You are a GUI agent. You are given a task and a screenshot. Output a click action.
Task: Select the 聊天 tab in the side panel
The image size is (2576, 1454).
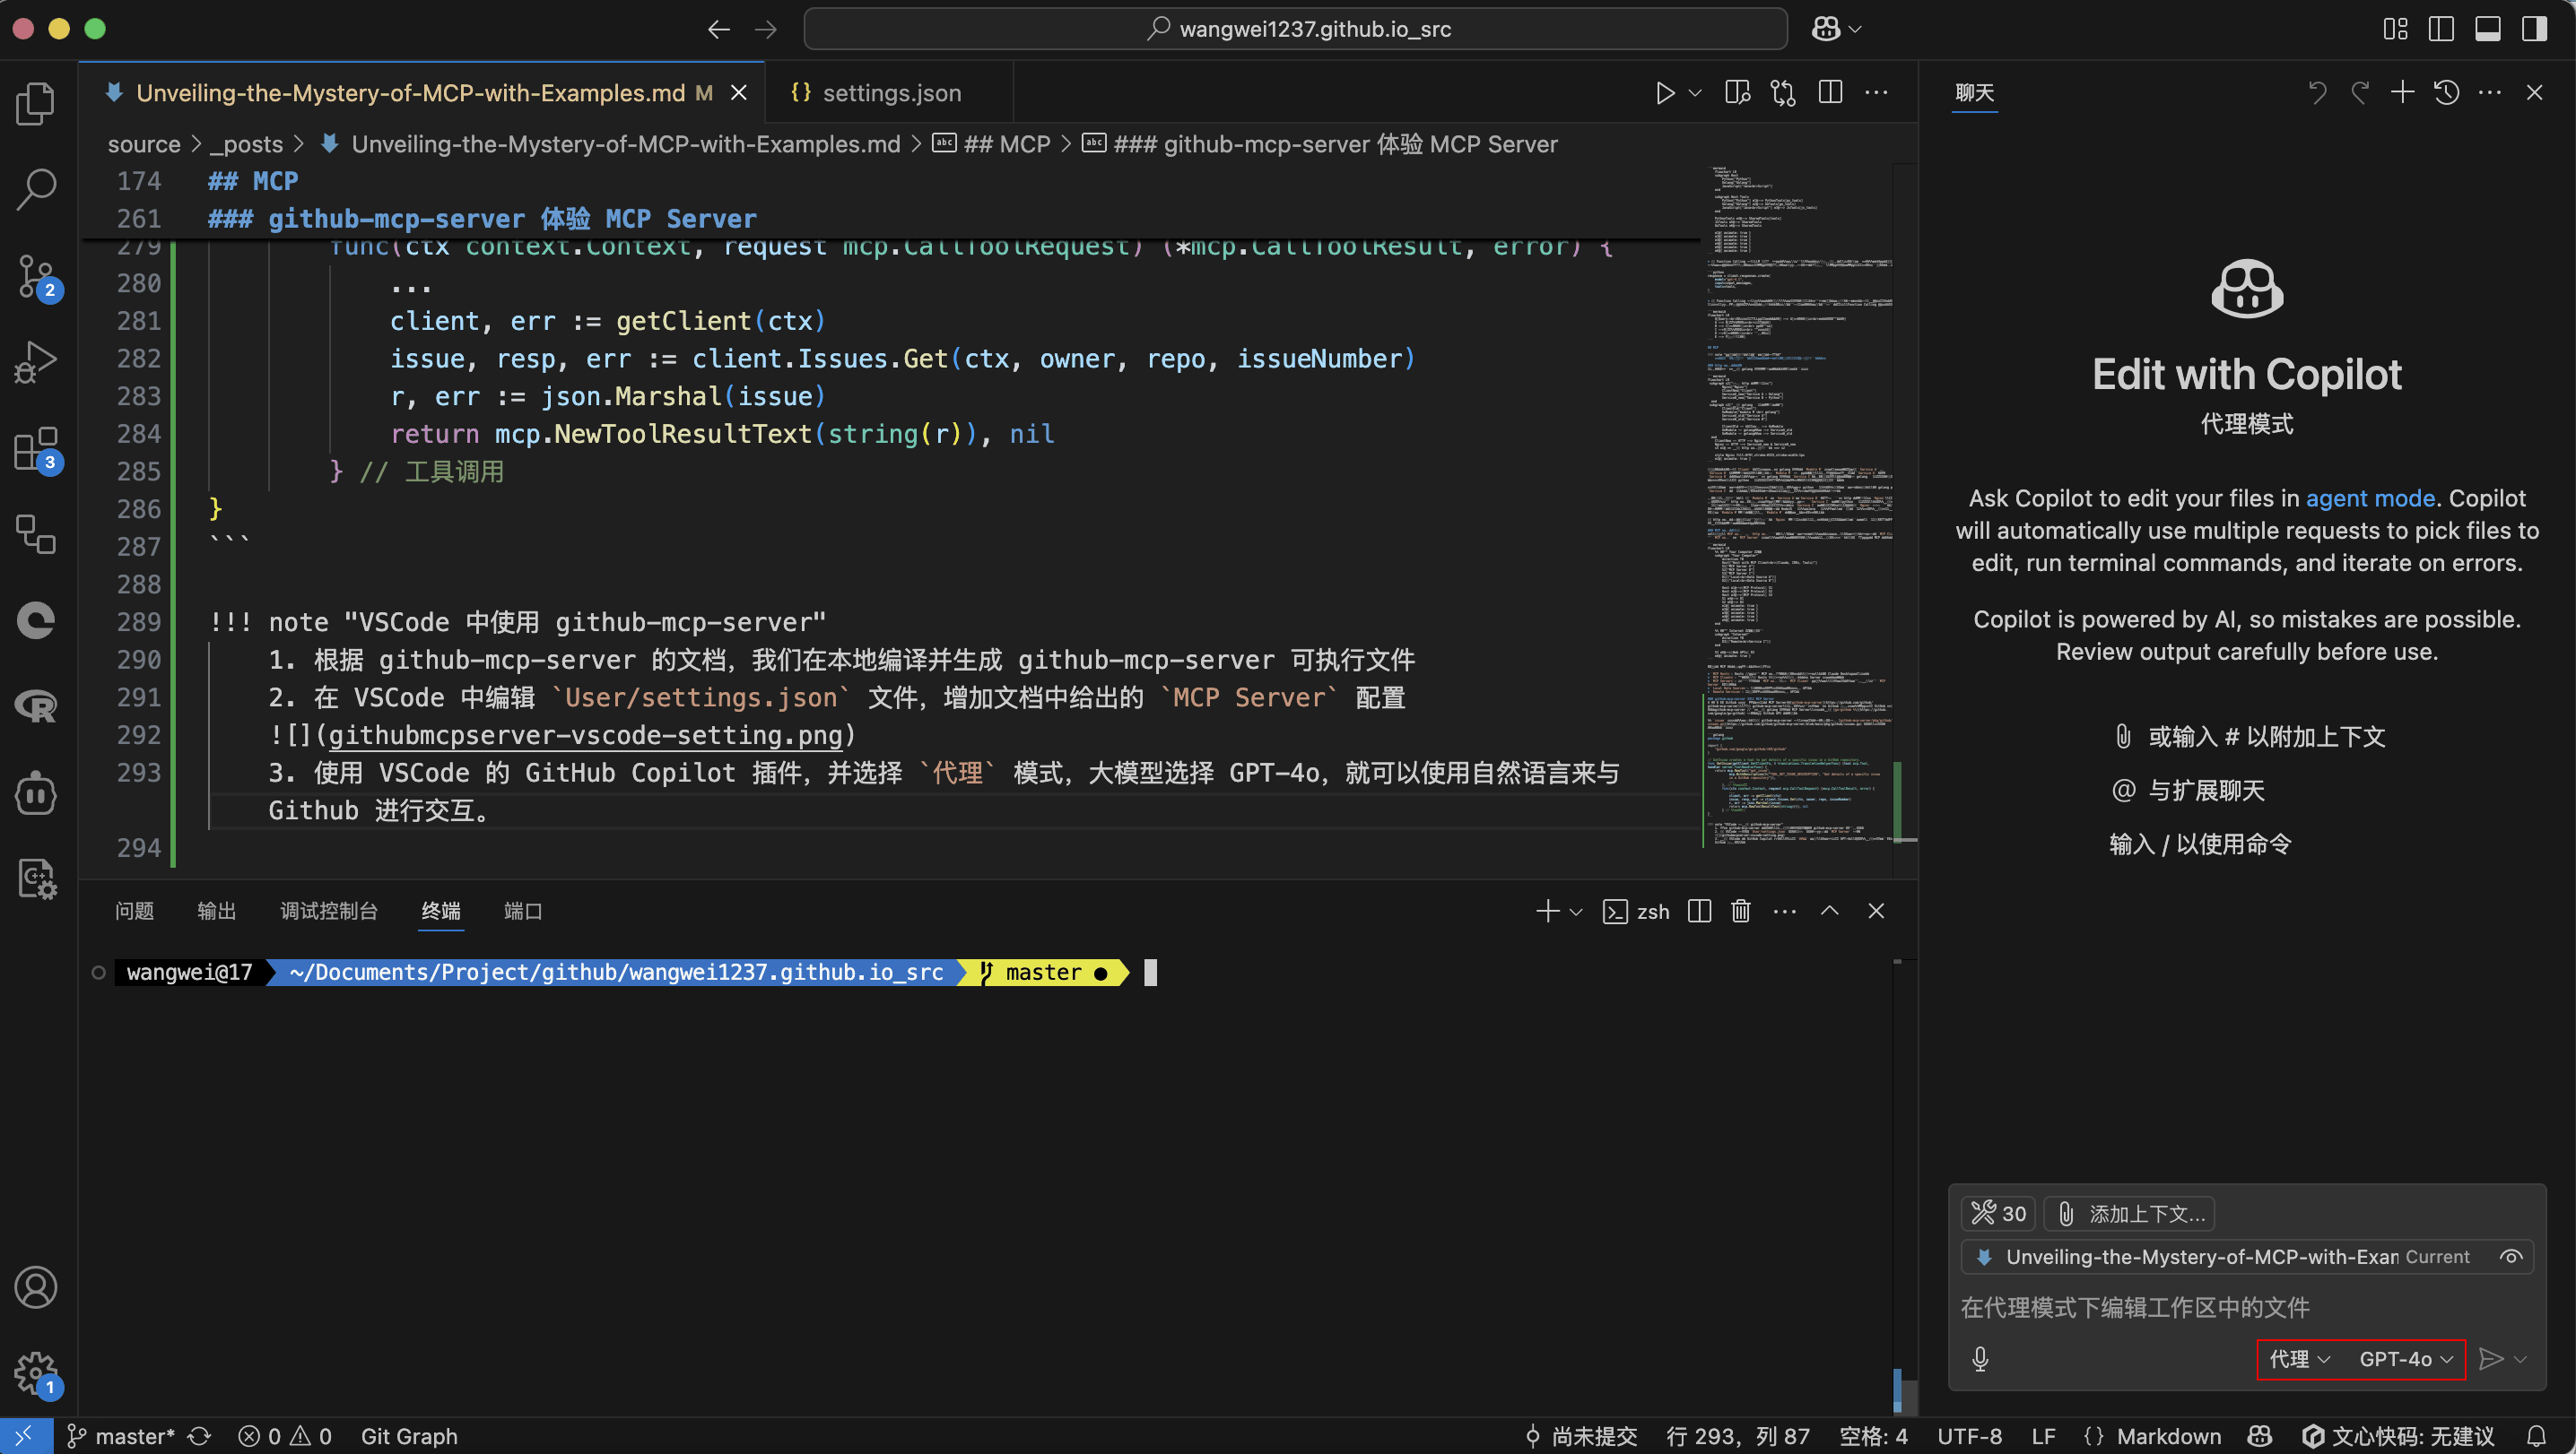tap(1975, 93)
